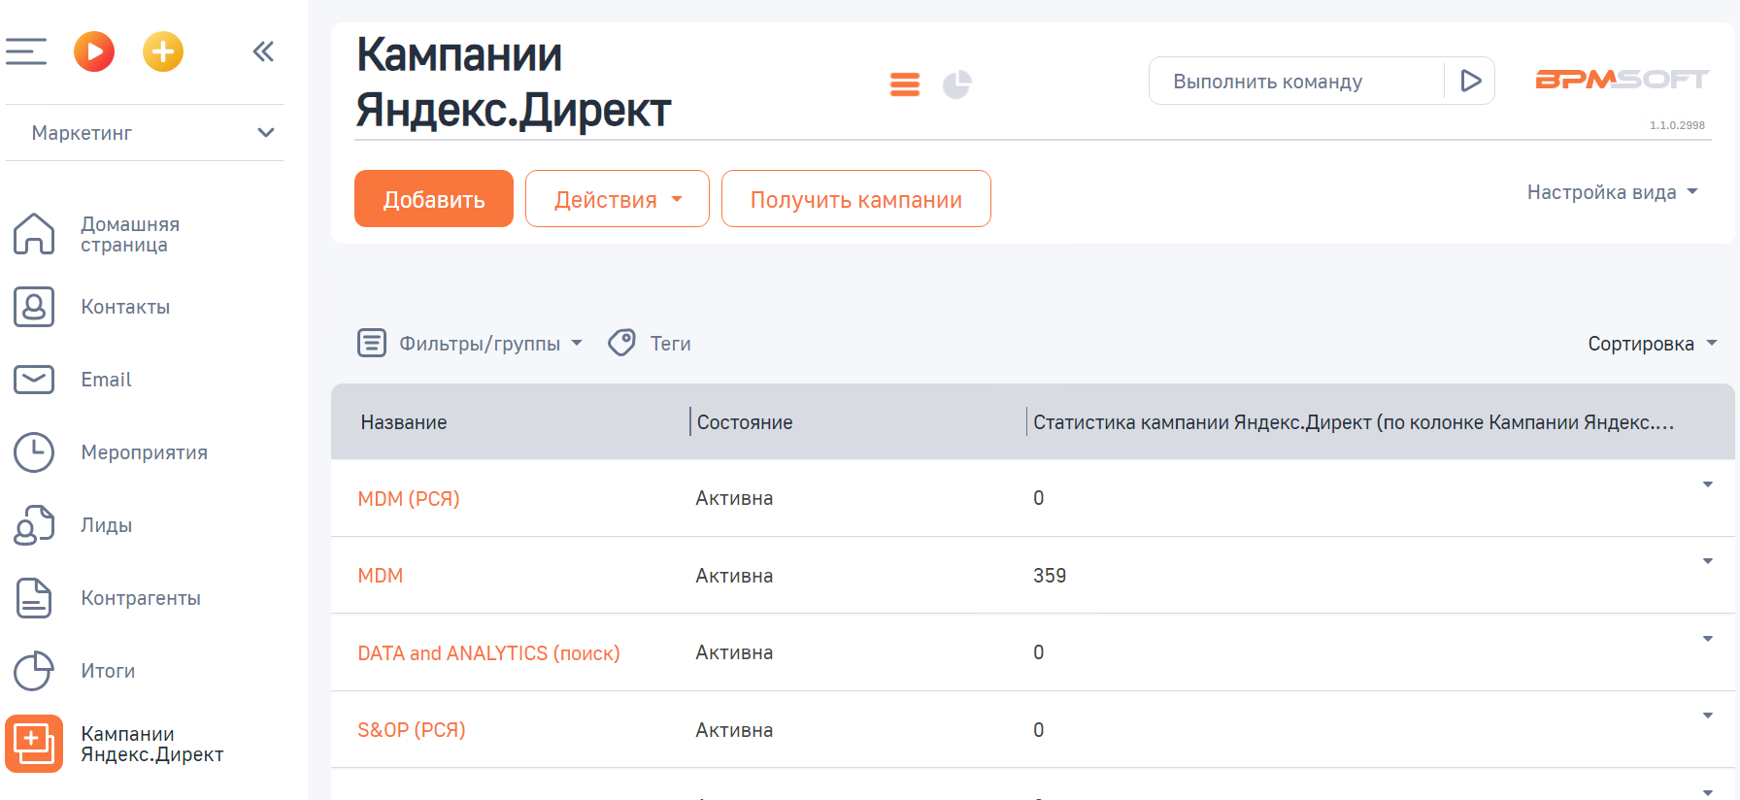Click Активна status in S&OP (РСЯ) row
1740x800 pixels.
point(734,730)
